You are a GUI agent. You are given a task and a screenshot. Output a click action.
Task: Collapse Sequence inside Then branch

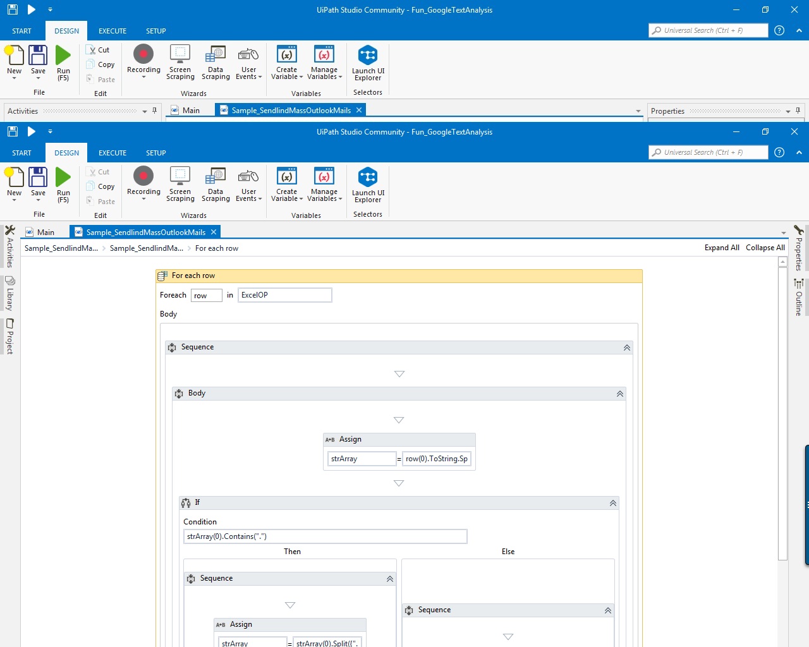pos(390,579)
